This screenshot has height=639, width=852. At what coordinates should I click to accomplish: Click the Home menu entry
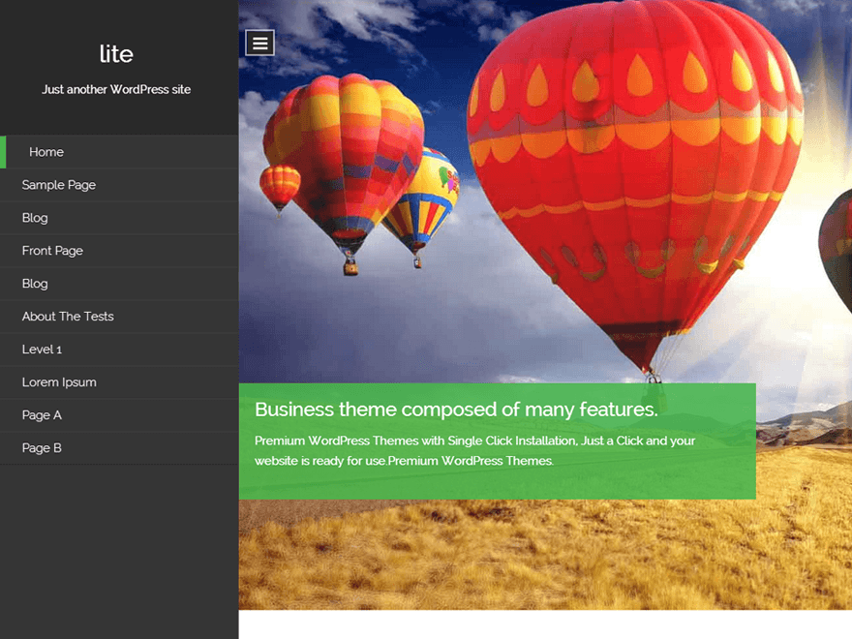[x=46, y=152]
